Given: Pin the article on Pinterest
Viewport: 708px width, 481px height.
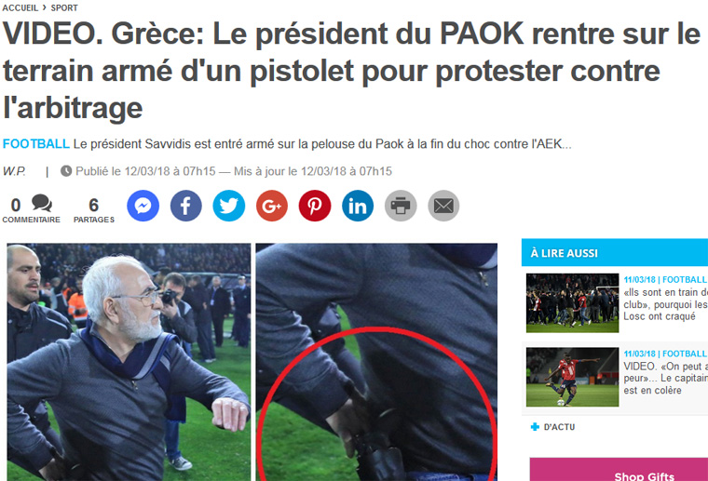Looking at the screenshot, I should click(x=315, y=206).
